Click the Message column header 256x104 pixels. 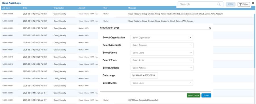[x=132, y=8]
